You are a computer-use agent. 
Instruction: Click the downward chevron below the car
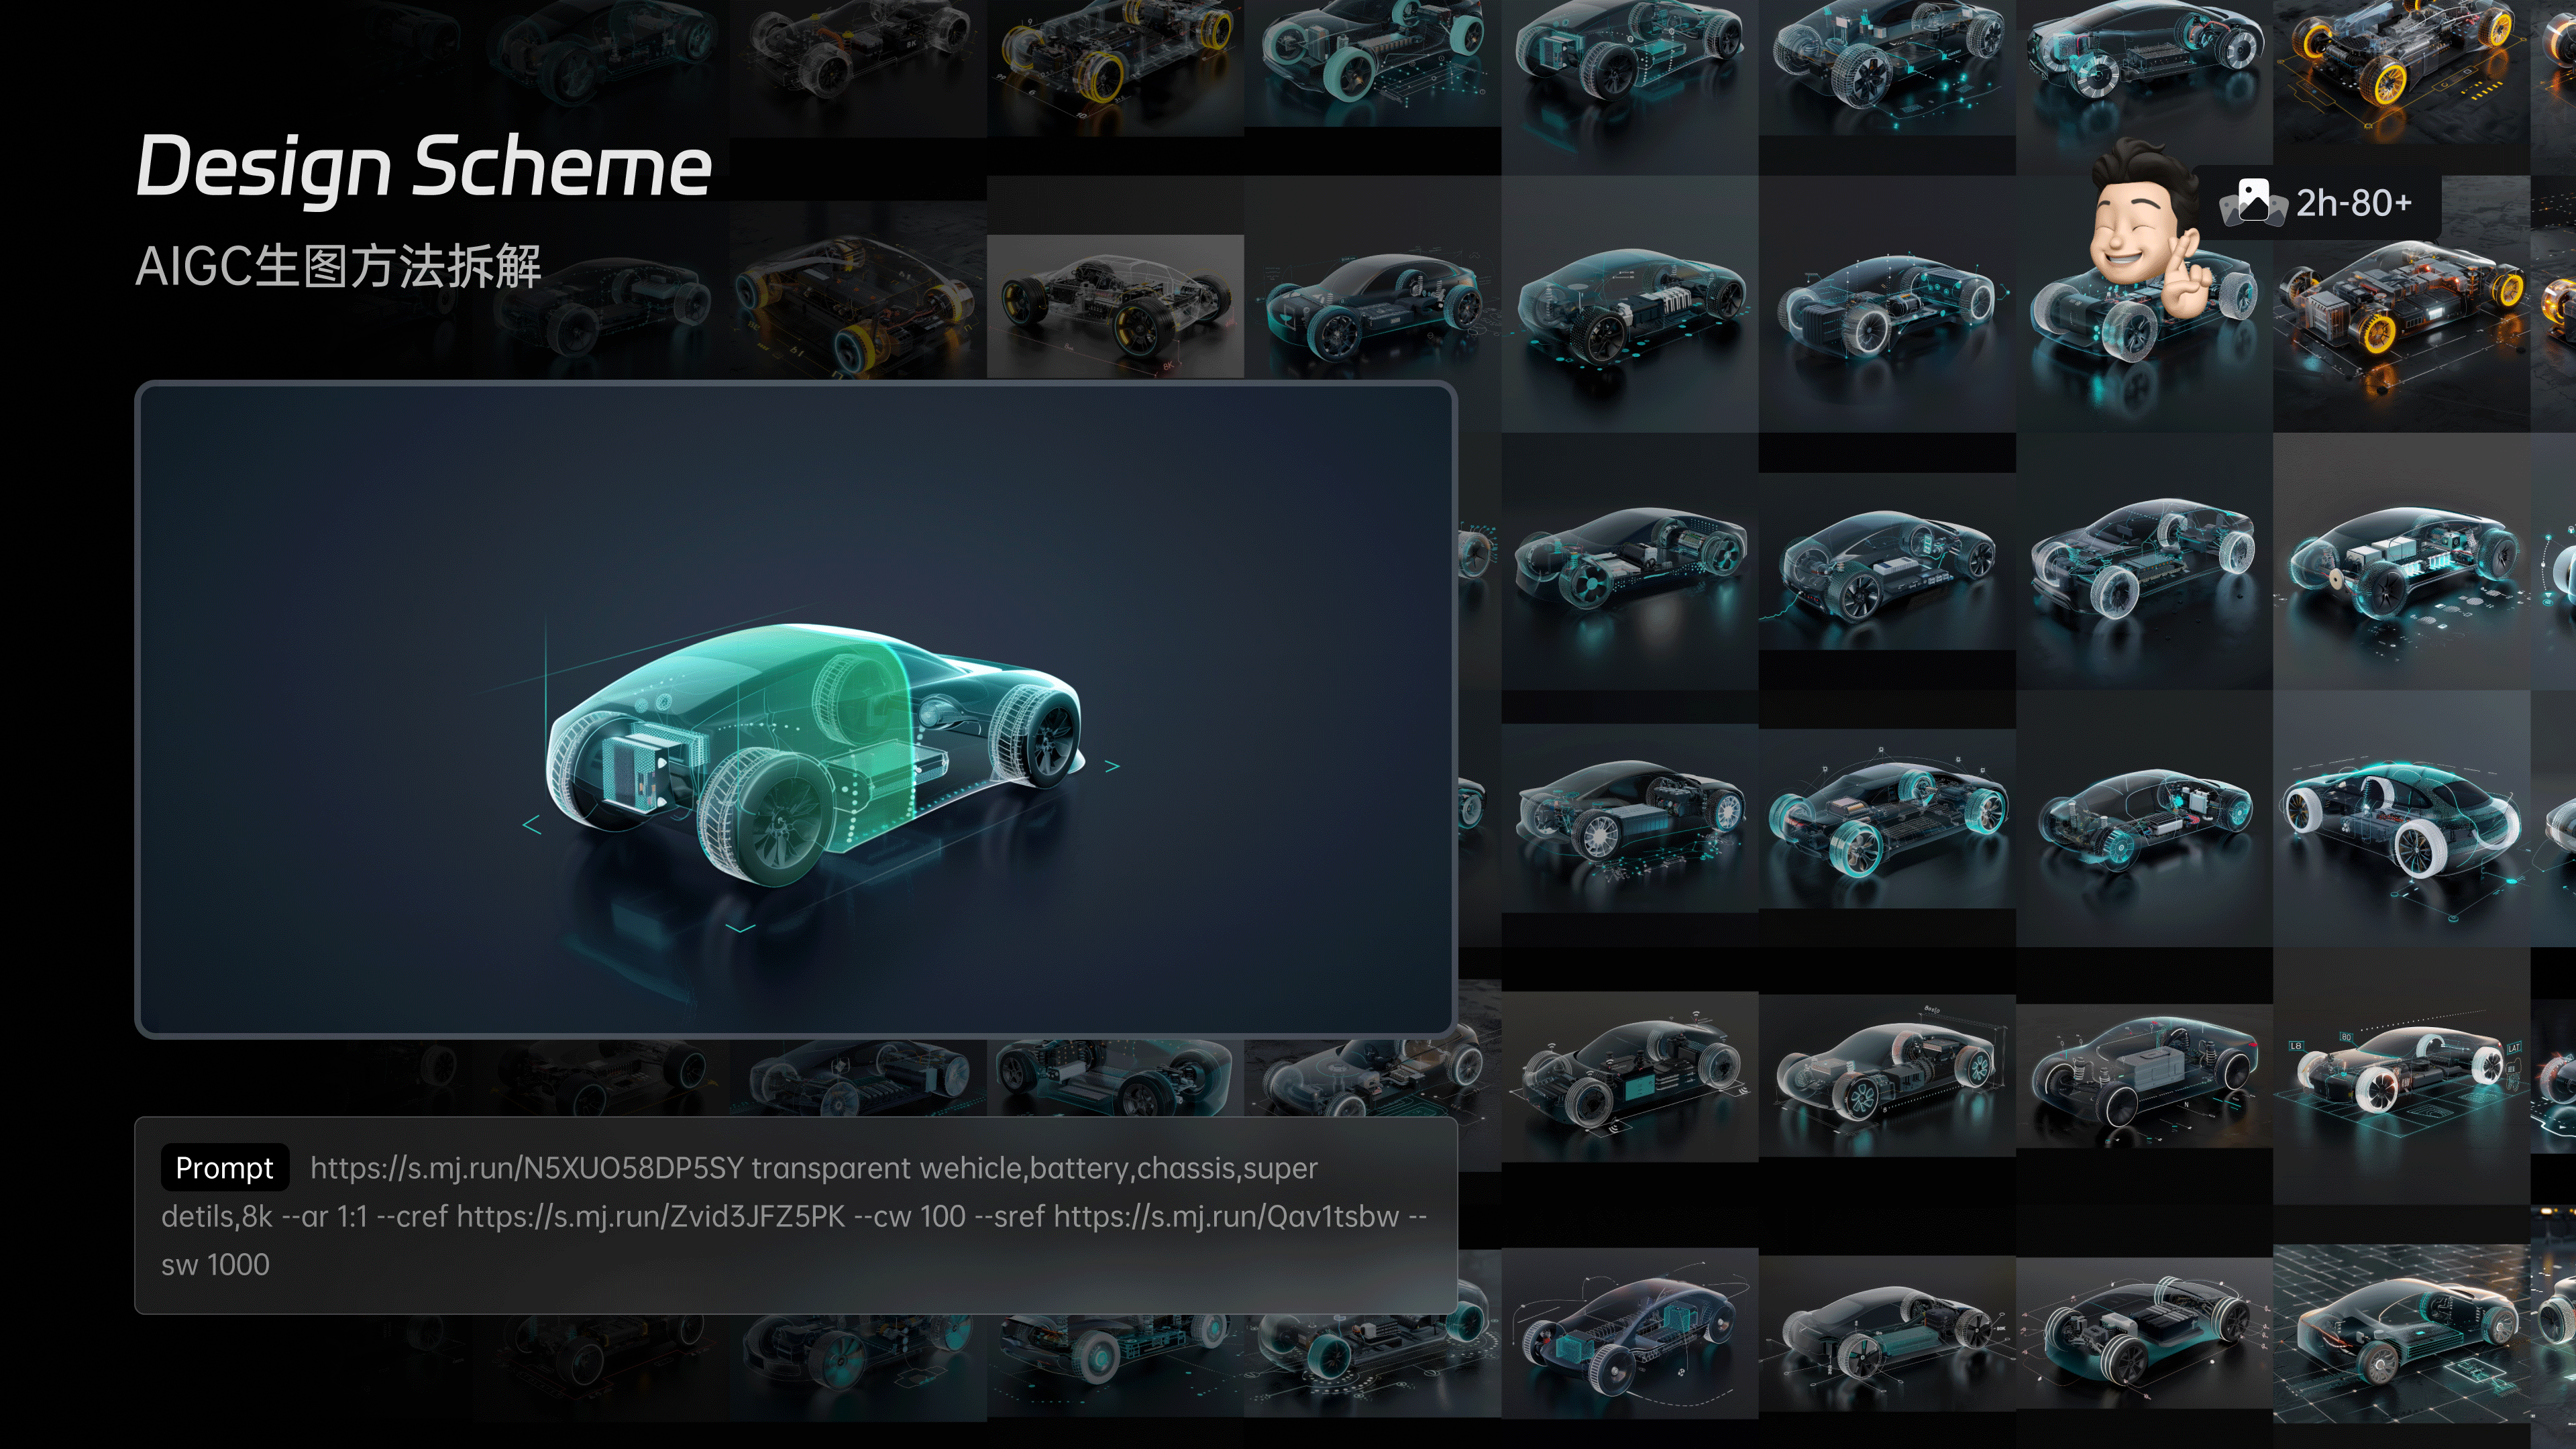click(740, 928)
